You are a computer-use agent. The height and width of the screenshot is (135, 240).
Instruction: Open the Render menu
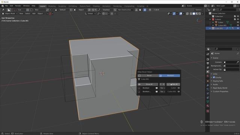(18, 6)
